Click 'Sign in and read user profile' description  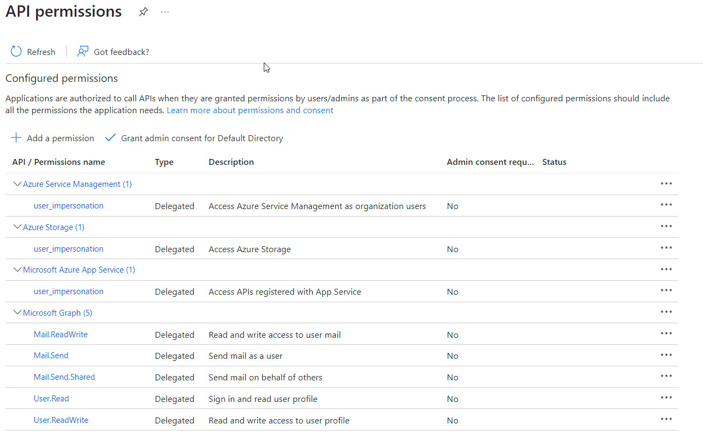pyautogui.click(x=263, y=399)
